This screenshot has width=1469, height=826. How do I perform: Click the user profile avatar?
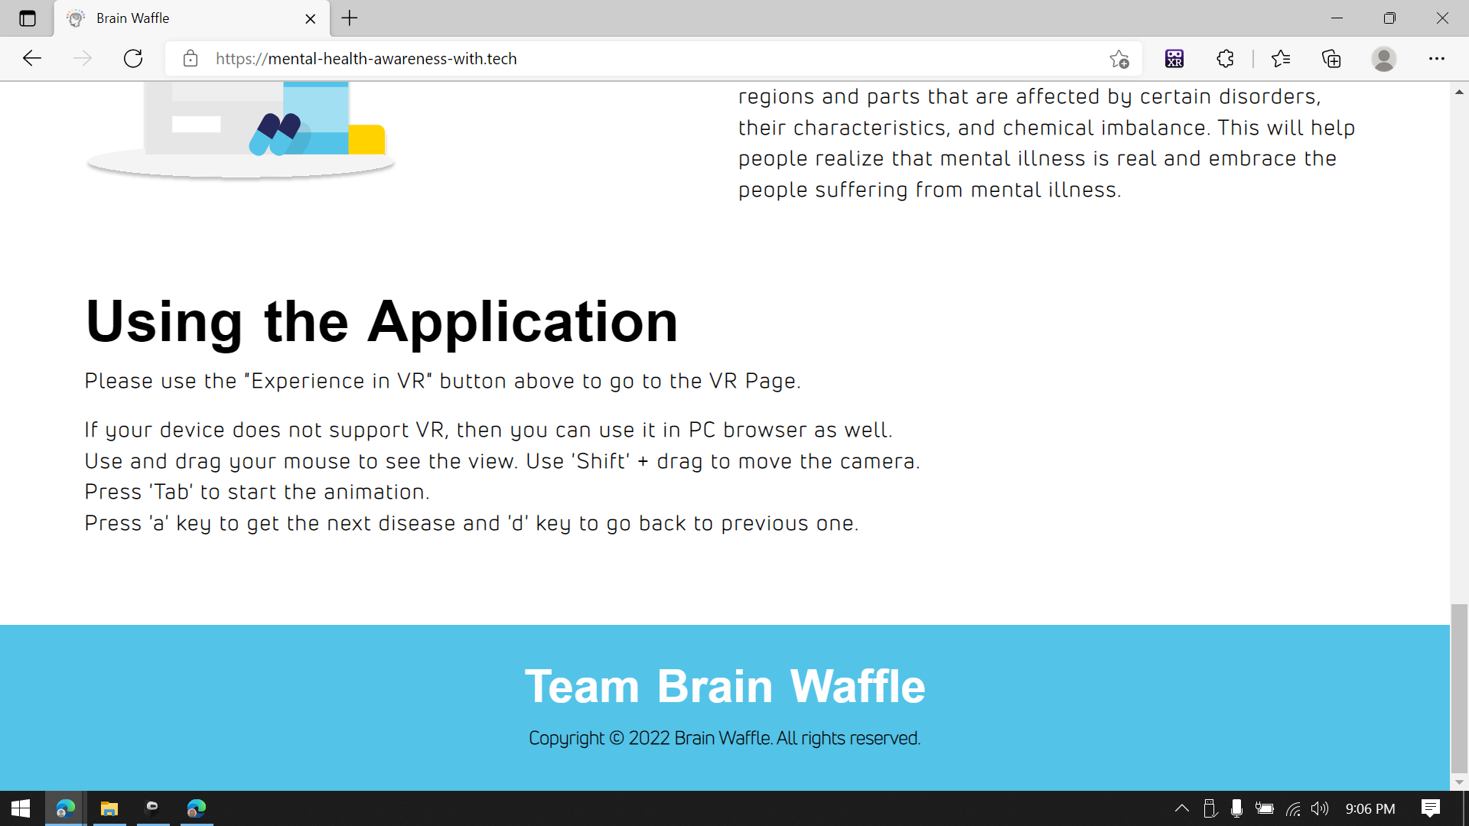click(x=1383, y=58)
